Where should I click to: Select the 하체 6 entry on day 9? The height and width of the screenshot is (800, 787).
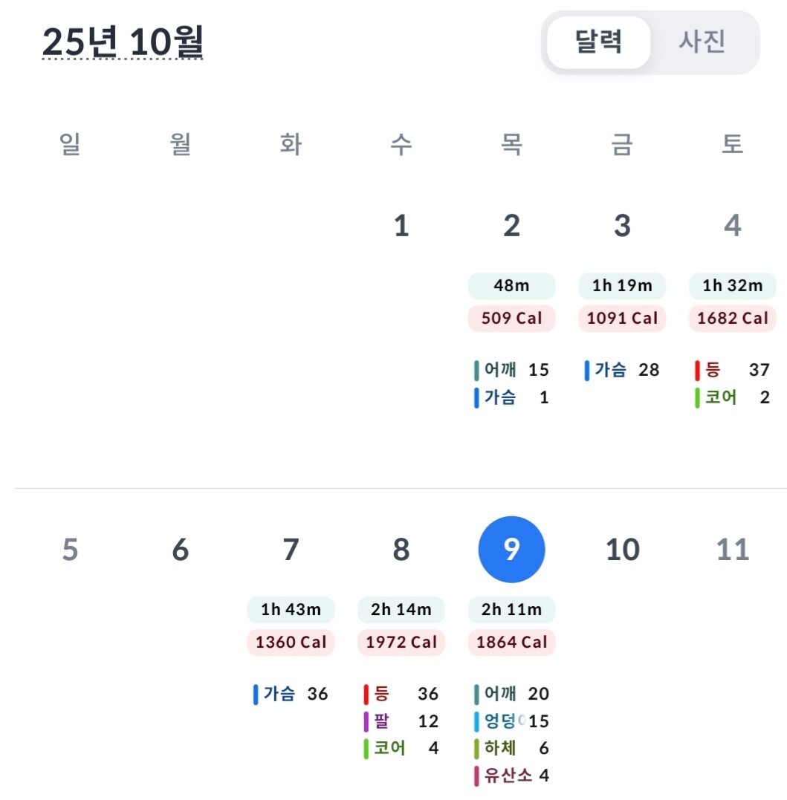(x=511, y=748)
